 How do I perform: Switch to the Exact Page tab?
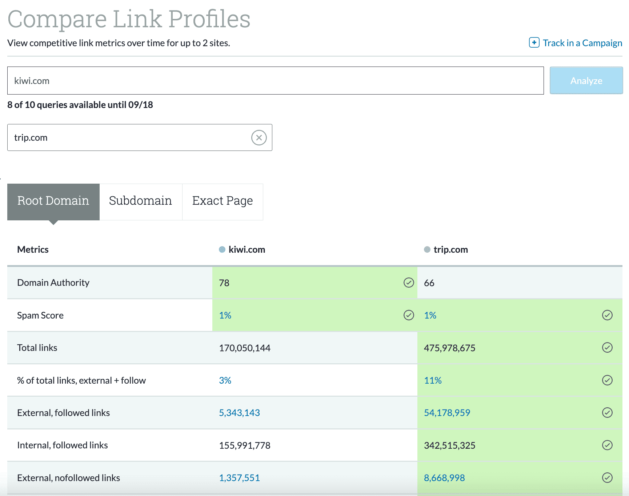(x=223, y=201)
